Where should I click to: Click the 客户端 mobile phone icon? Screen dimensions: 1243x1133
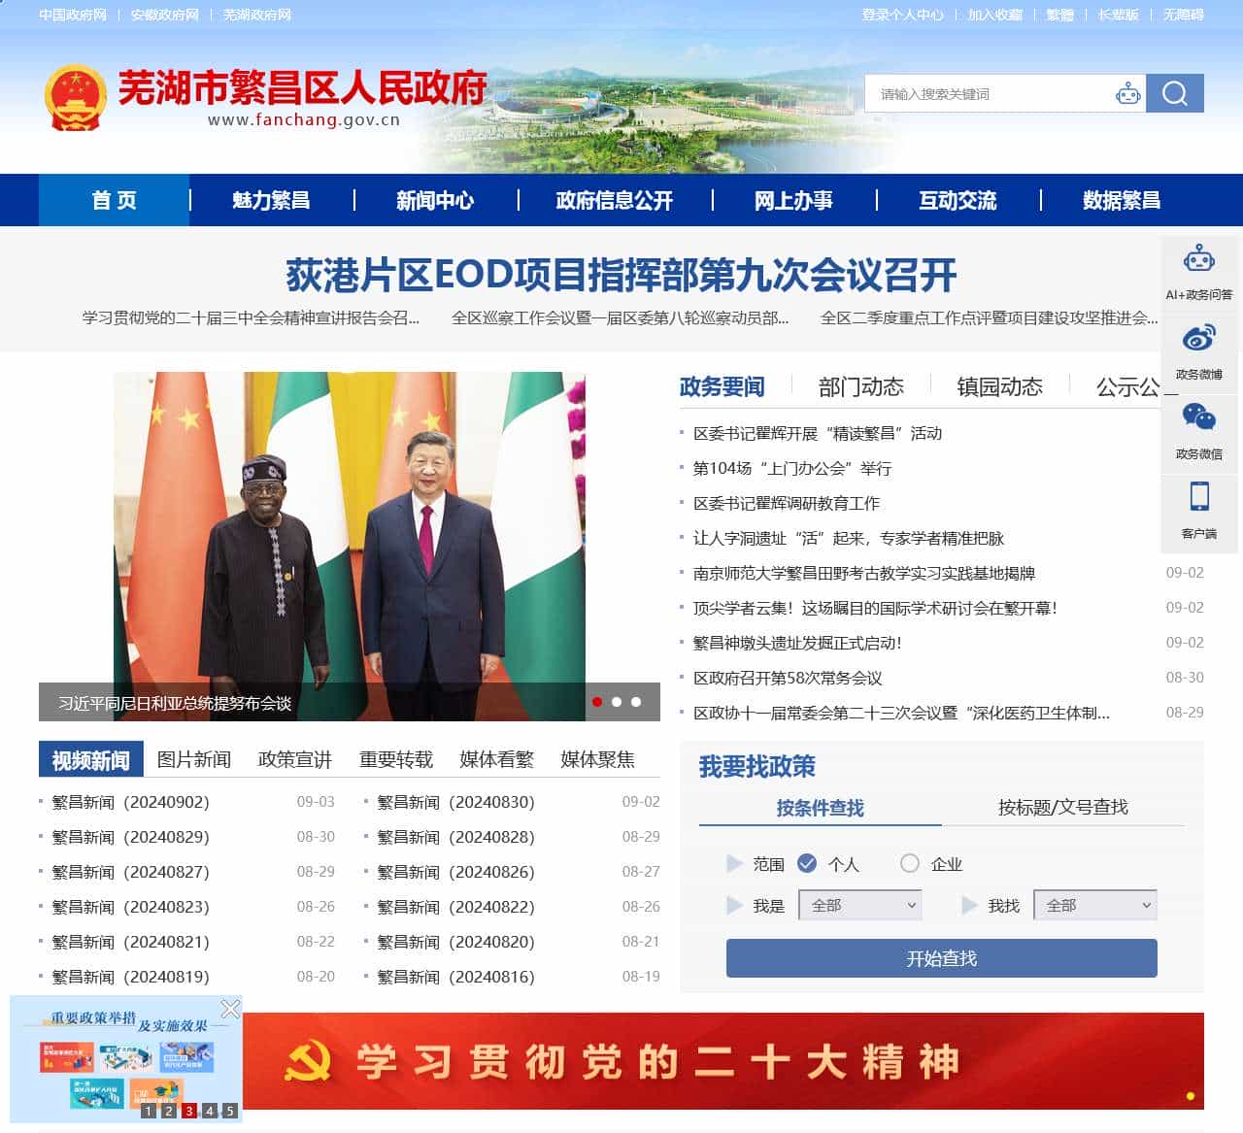(1198, 497)
